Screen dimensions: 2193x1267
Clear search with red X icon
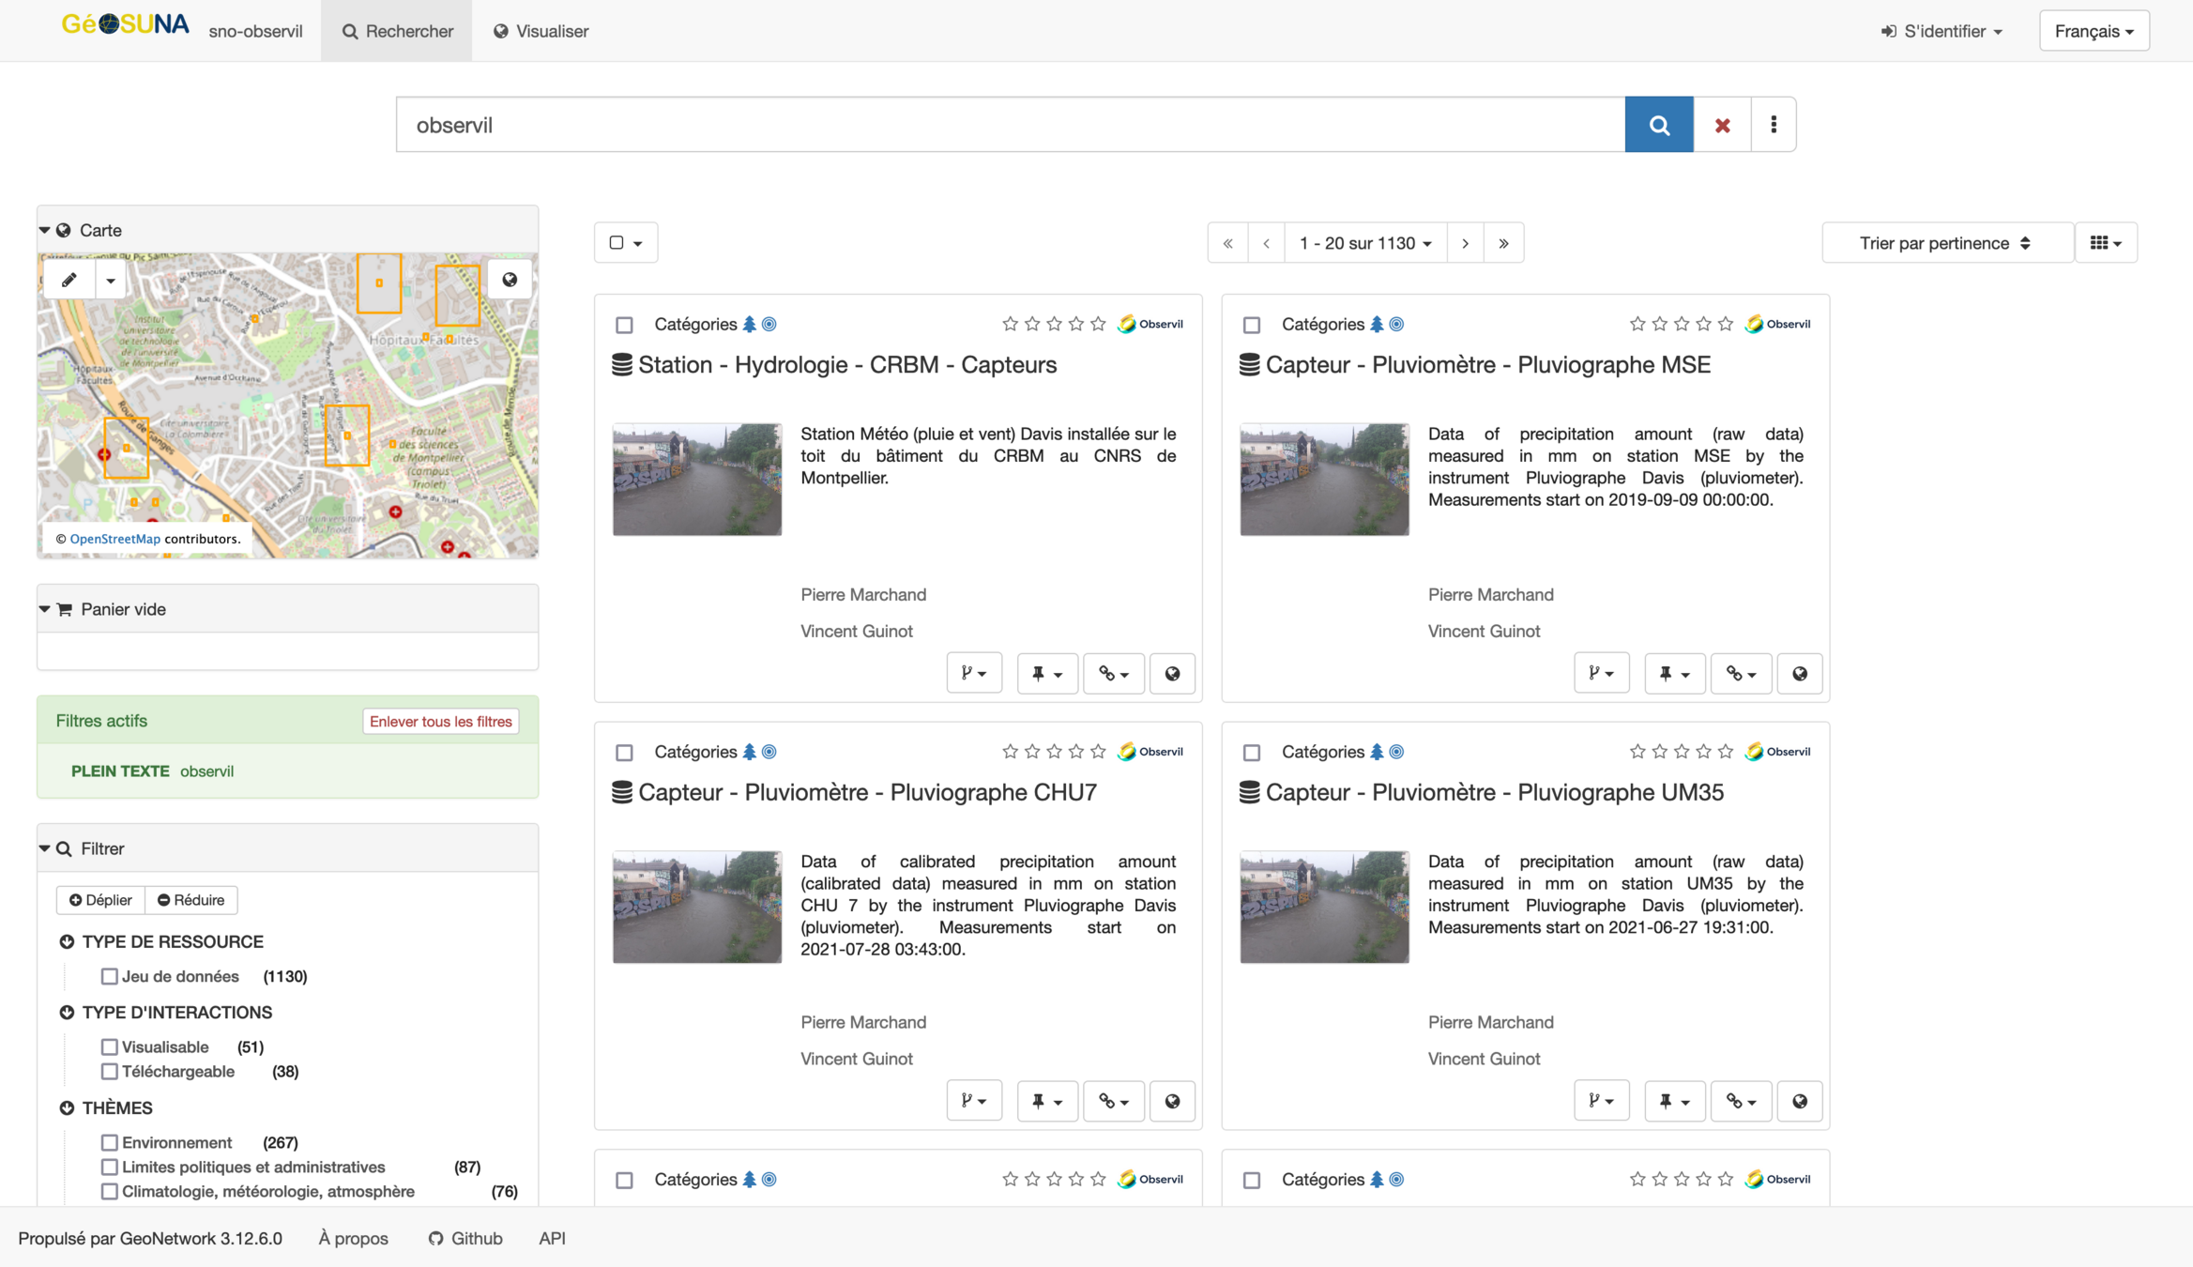(1722, 125)
